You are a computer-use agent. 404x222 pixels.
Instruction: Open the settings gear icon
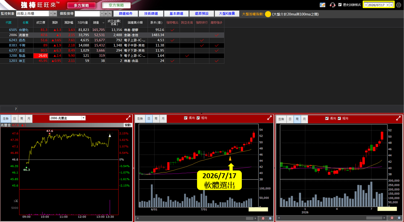click(x=399, y=5)
